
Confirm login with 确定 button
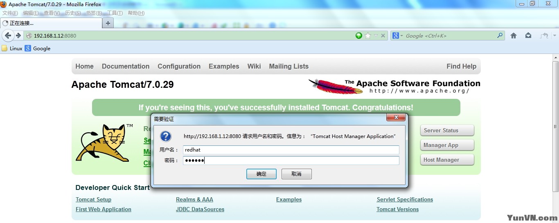pyautogui.click(x=261, y=174)
